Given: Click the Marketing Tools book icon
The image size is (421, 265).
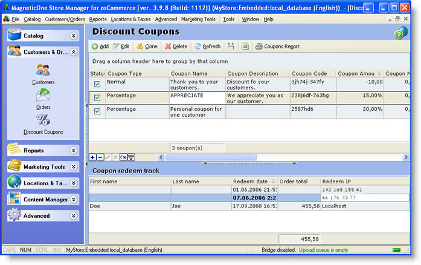Looking at the screenshot, I should [14, 165].
